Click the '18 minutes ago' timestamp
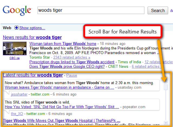Viewport: 173px width, 127px height. tap(113, 44)
